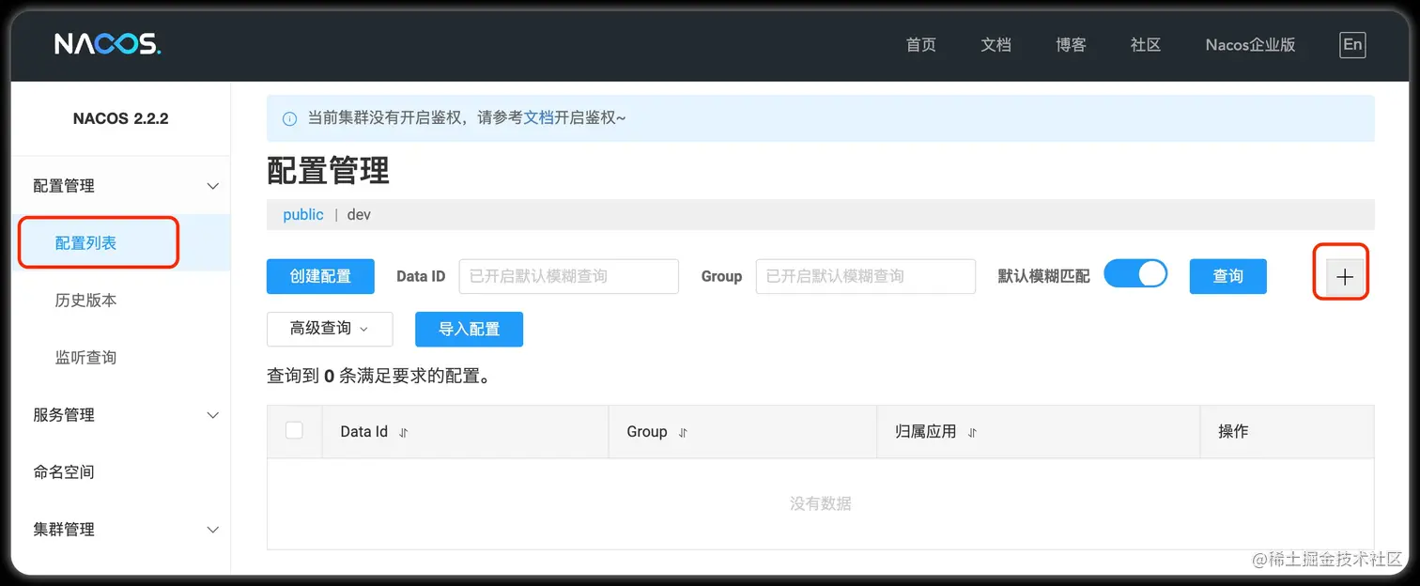Toggle the 默认模糊匹配 switch off
This screenshot has height=586, width=1420.
(1135, 274)
